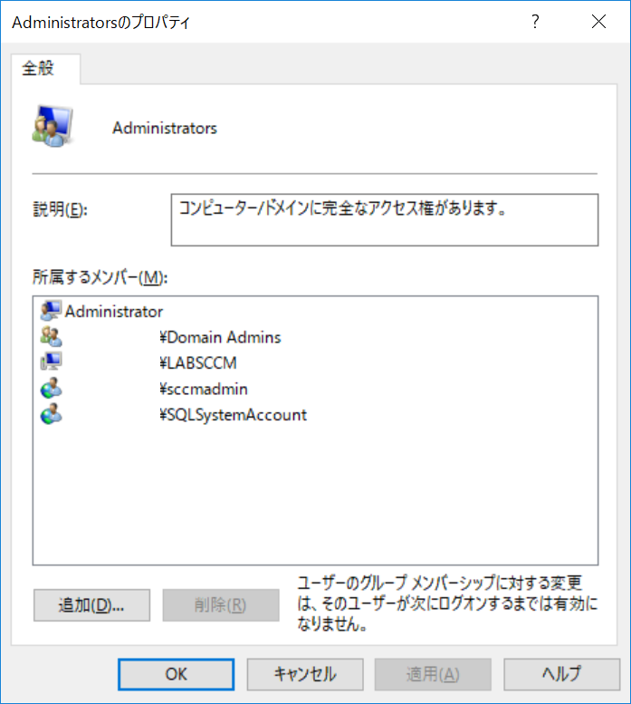631x704 pixels.
Task: Select the ¥SQLSystemAccount member
Action: click(x=234, y=415)
